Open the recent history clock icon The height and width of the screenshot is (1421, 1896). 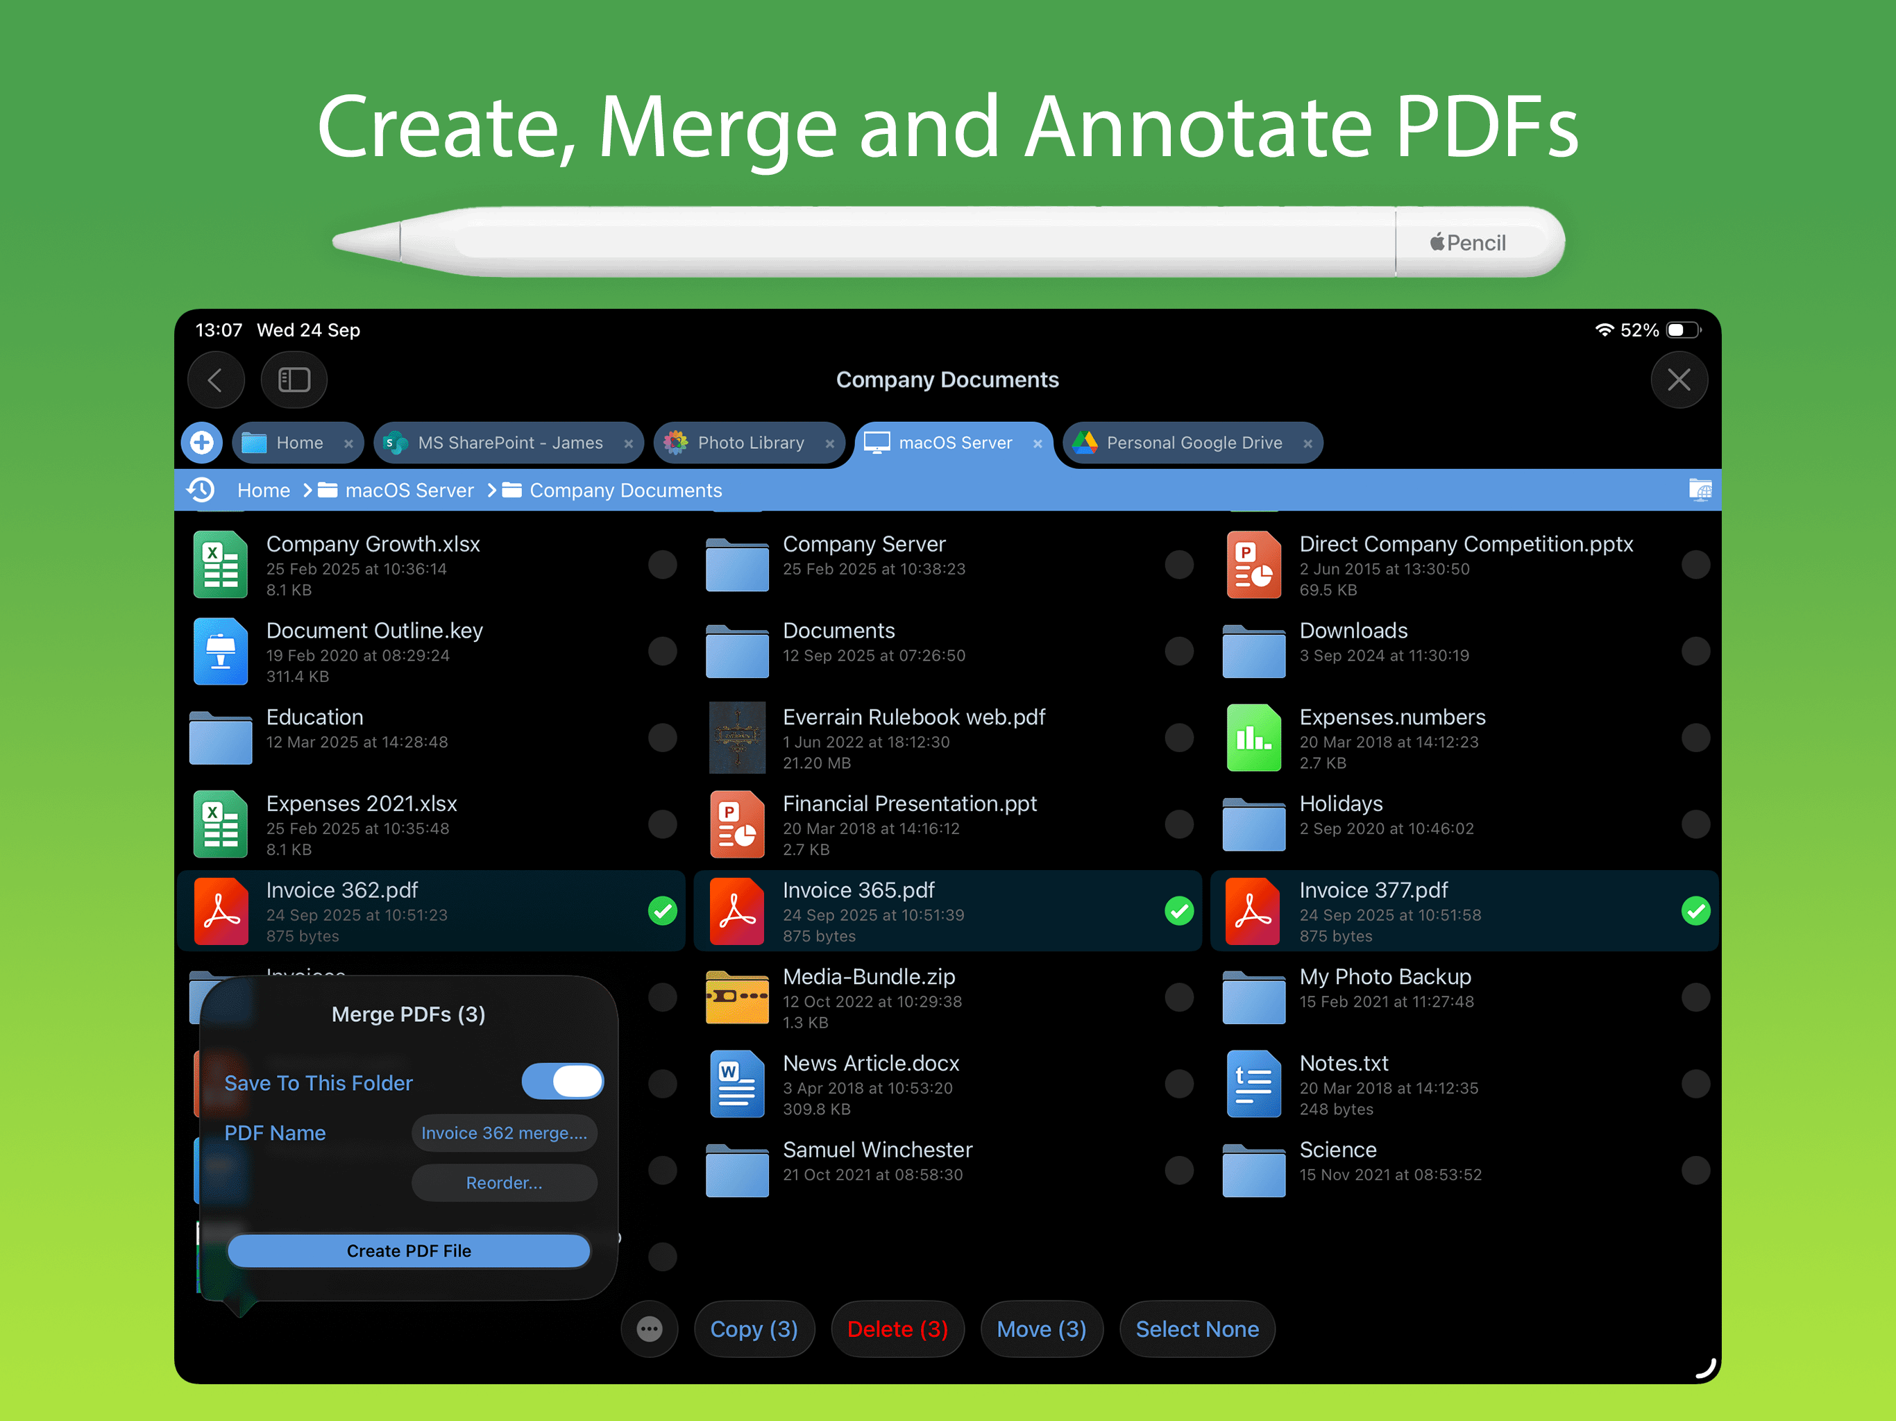[x=201, y=491]
